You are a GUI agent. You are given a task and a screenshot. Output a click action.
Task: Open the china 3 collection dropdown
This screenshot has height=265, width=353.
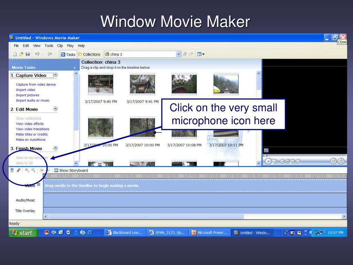click(178, 54)
